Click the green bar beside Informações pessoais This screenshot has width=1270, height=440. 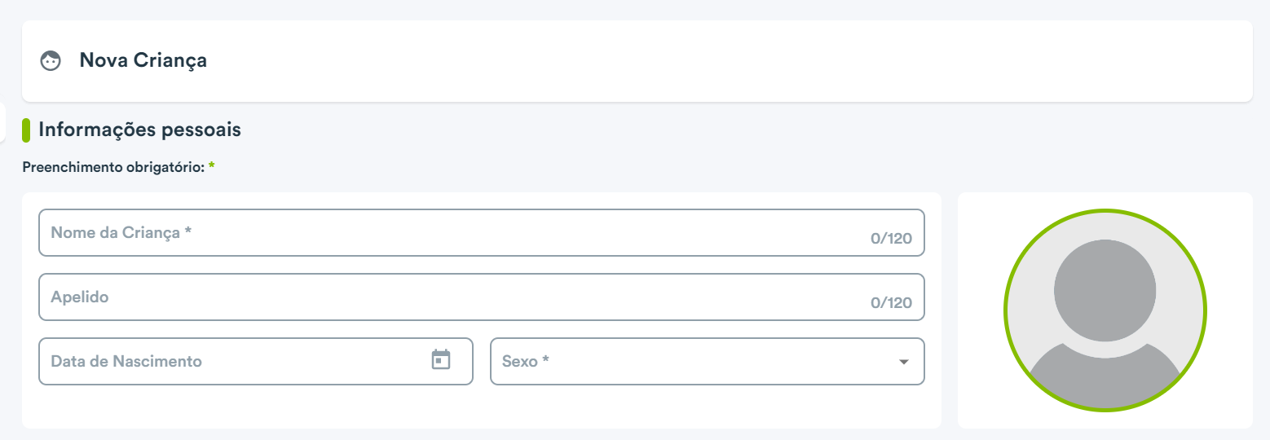pos(26,130)
